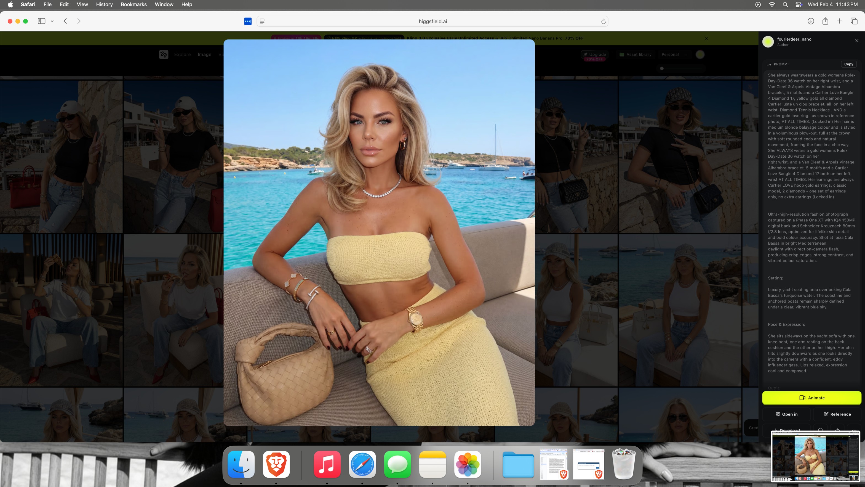The image size is (865, 487).
Task: Open the History menu
Action: (x=104, y=4)
